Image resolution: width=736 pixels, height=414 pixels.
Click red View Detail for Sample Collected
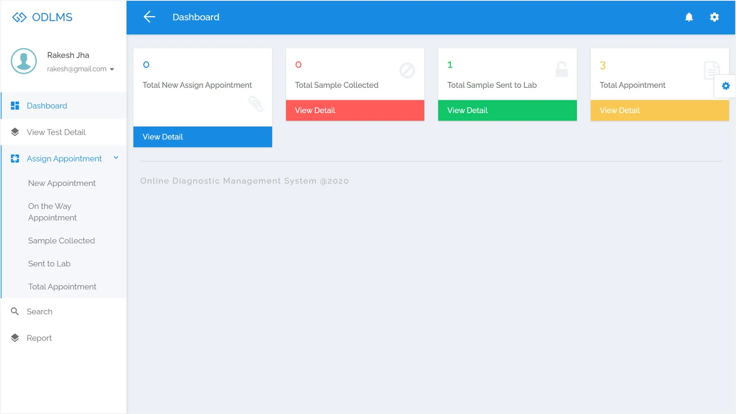[x=355, y=110]
